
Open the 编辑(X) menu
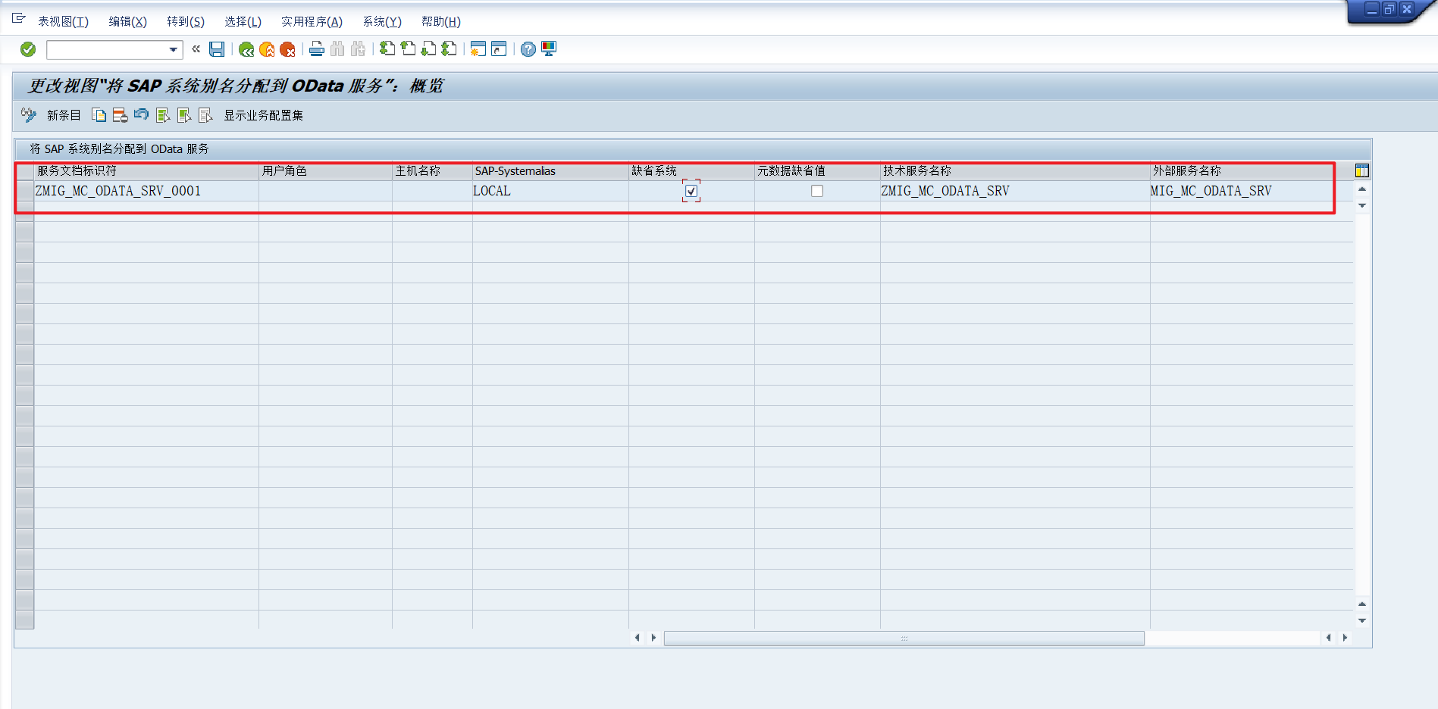click(x=128, y=21)
